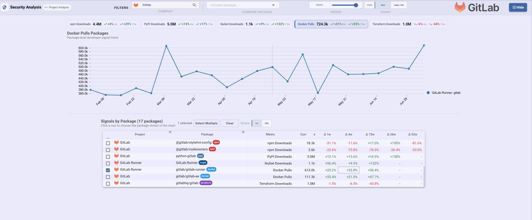Screen dimensions: 532x220
Task: Check the gitlab/gitlab-ee row checkbox
Action: click(x=108, y=176)
